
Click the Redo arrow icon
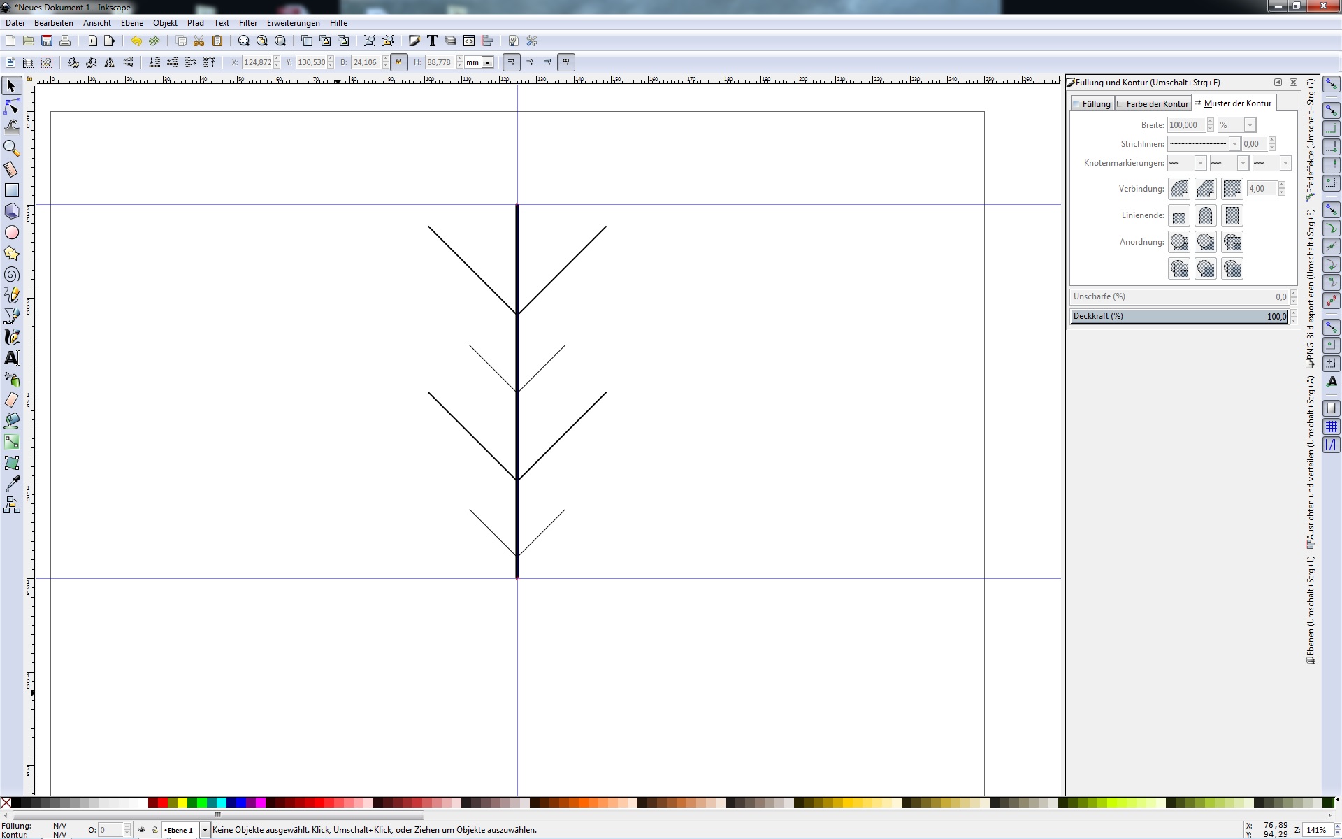[x=154, y=41]
